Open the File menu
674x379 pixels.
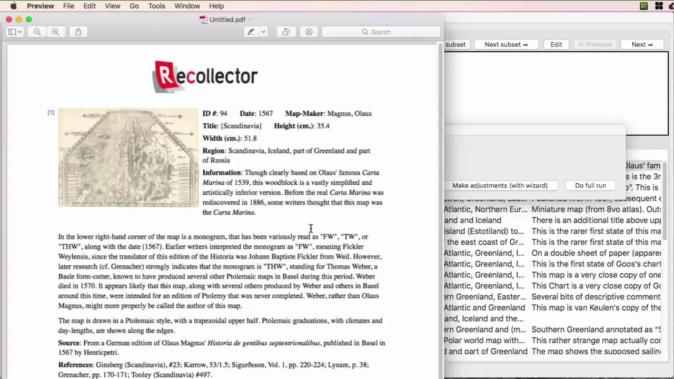coord(68,6)
